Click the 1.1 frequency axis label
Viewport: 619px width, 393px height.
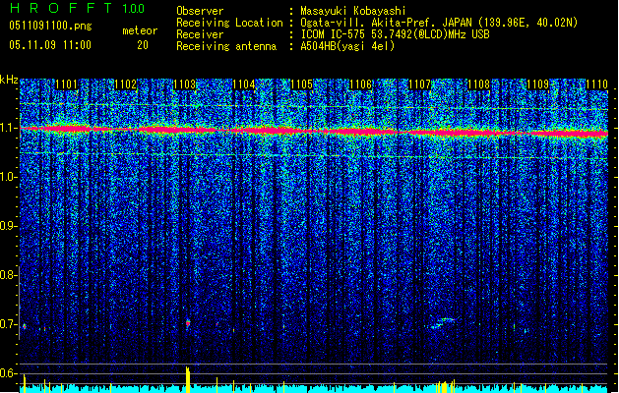click(9, 128)
